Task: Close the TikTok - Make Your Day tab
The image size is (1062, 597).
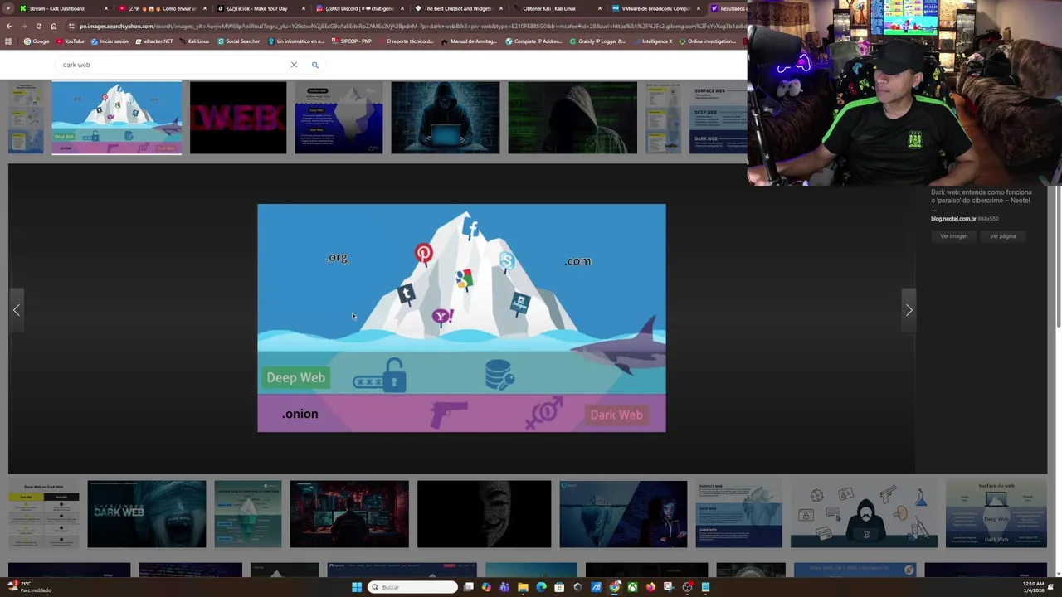Action: [x=304, y=8]
